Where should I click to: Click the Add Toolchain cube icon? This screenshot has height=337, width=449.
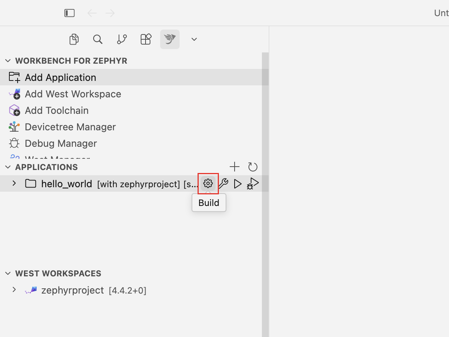pyautogui.click(x=14, y=110)
